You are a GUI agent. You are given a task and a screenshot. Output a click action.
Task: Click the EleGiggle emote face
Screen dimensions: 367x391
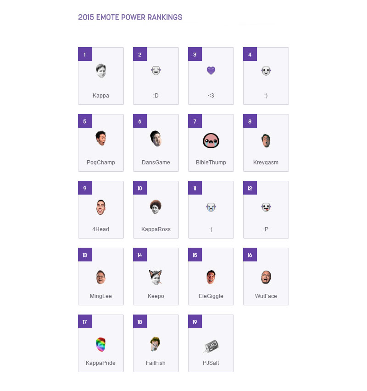tap(211, 277)
